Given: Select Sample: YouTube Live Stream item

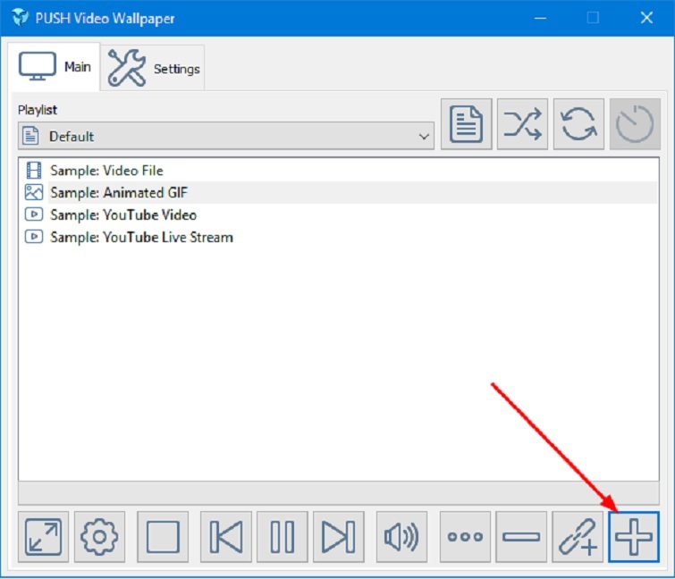Looking at the screenshot, I should 141,238.
